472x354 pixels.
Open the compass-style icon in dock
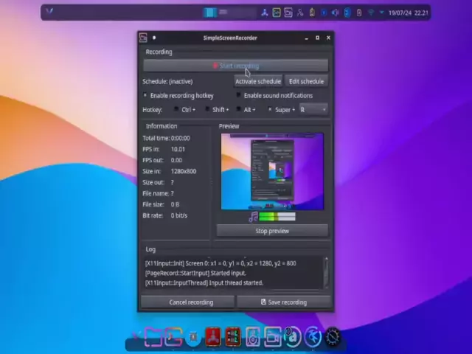[333, 337]
